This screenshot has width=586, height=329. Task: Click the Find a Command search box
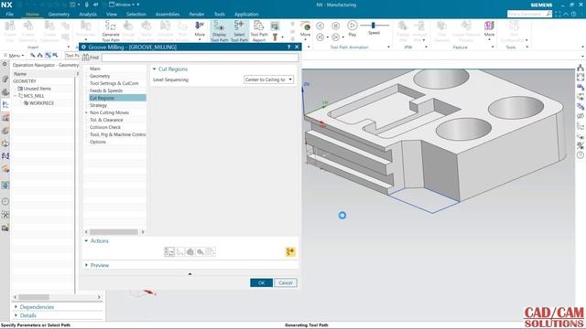click(x=526, y=15)
